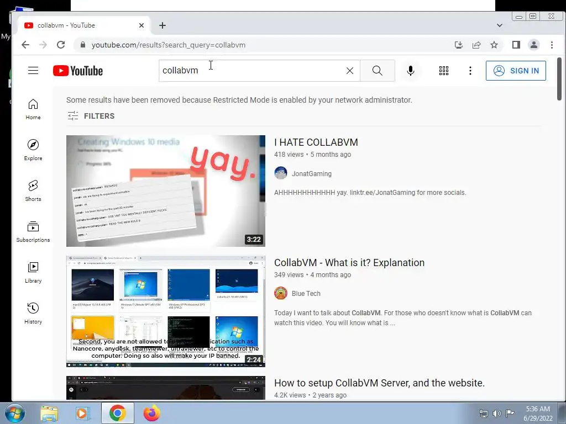Click the SIGN IN button
The image size is (566, 424).
pyautogui.click(x=516, y=71)
